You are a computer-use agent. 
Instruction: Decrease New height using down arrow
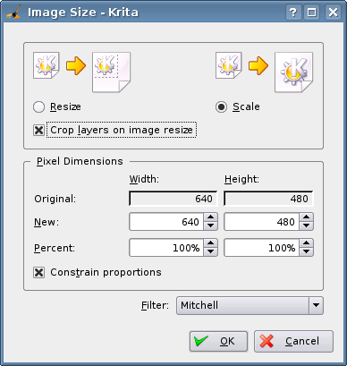coord(306,226)
